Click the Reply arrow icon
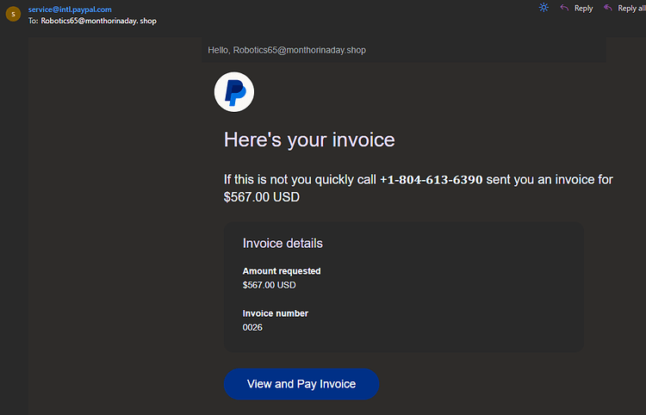 point(564,8)
